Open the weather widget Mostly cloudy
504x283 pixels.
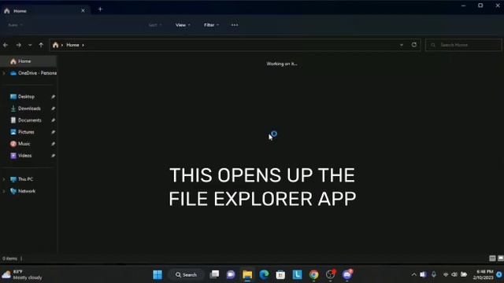pyautogui.click(x=22, y=274)
